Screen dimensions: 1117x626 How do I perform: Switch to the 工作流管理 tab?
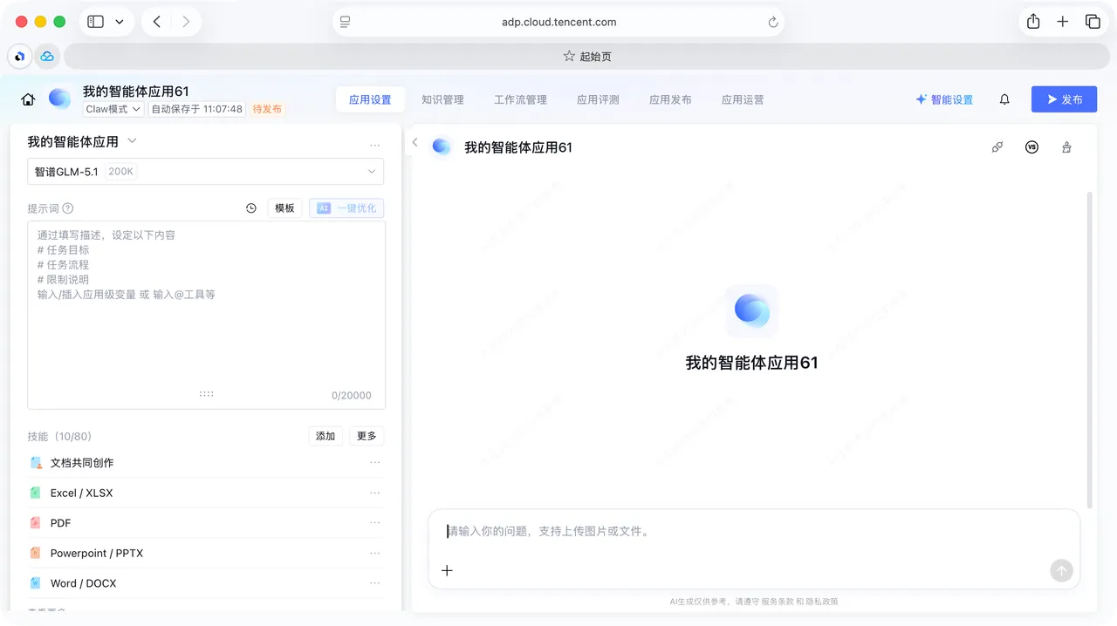520,99
